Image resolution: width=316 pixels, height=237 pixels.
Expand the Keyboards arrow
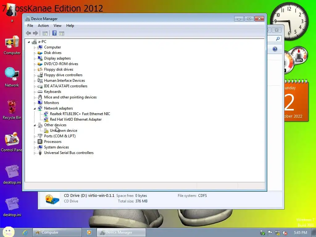[x=35, y=92]
